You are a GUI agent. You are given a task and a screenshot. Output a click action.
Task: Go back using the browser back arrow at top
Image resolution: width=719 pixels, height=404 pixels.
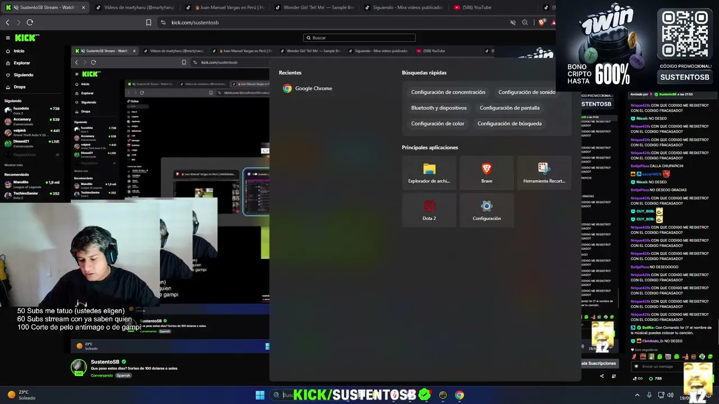click(7, 22)
